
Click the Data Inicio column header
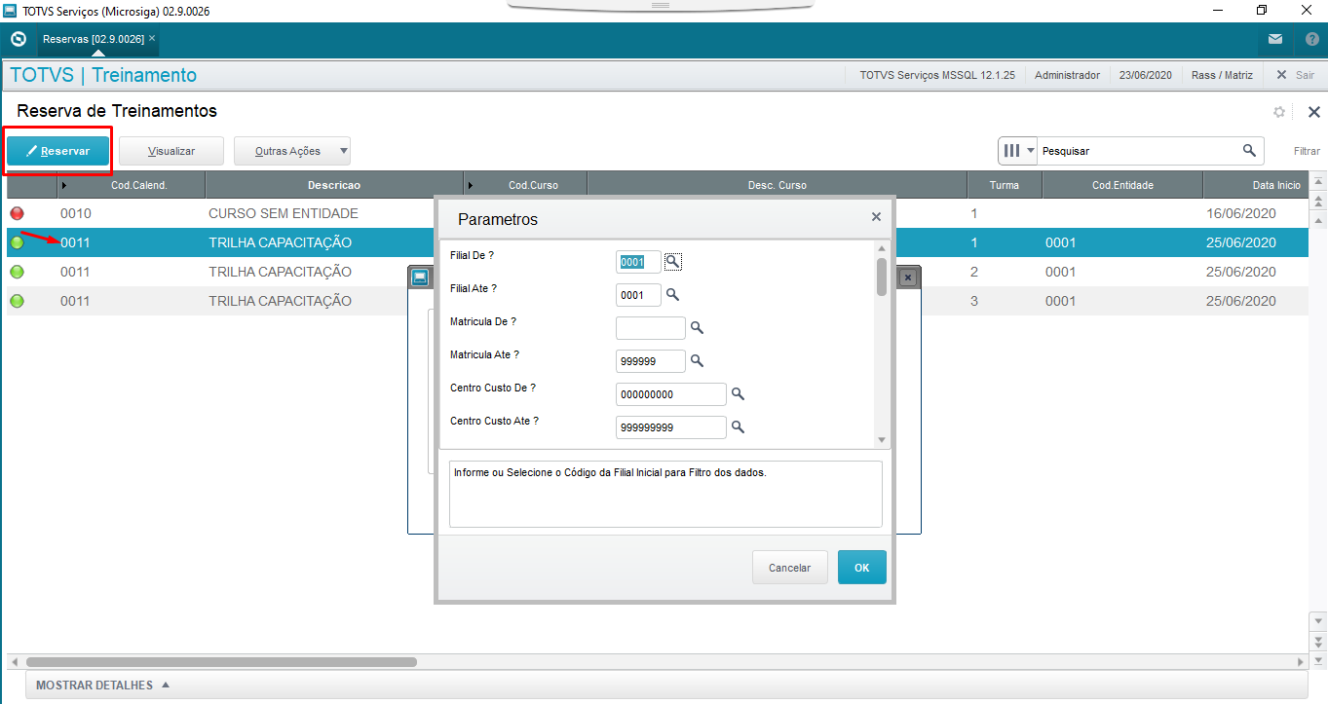pos(1255,185)
